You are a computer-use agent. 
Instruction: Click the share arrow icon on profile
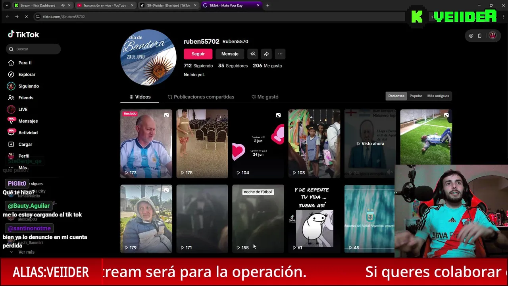[266, 54]
